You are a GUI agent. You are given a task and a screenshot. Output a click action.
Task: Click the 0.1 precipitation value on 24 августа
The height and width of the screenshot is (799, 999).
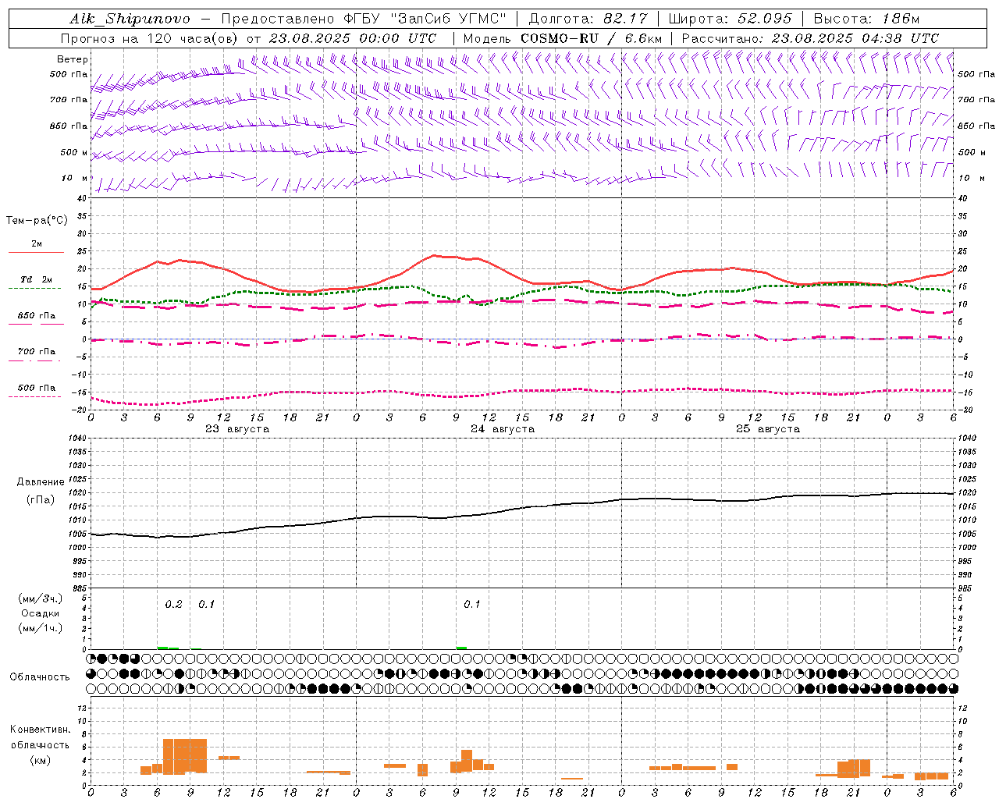click(x=471, y=605)
